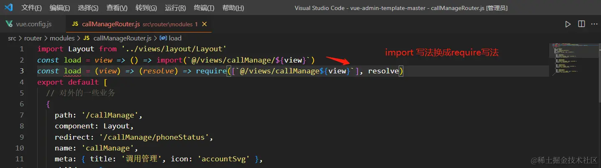
Task: Click line number 7 in gutter
Action: [21, 115]
